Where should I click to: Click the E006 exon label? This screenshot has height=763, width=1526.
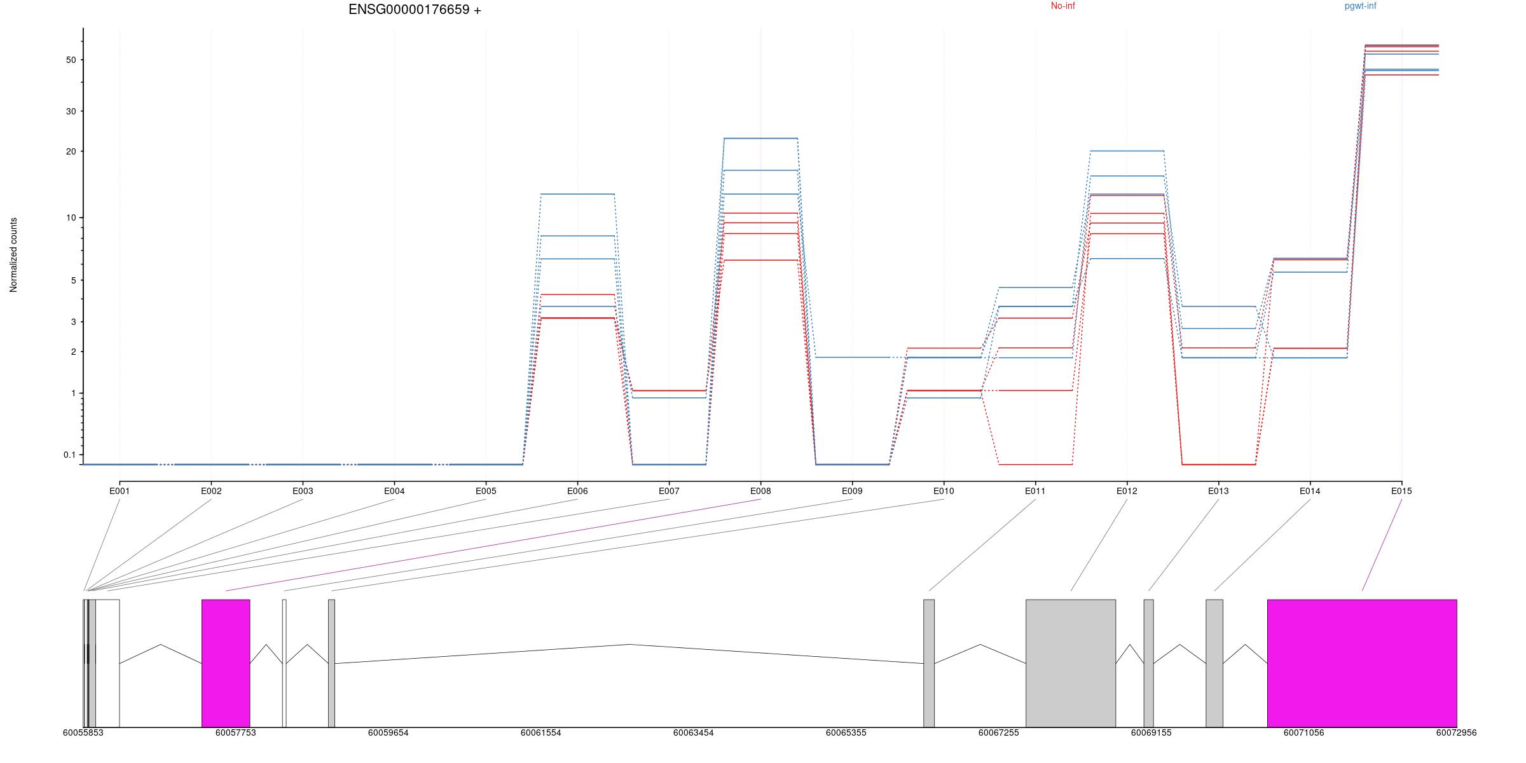coord(577,491)
